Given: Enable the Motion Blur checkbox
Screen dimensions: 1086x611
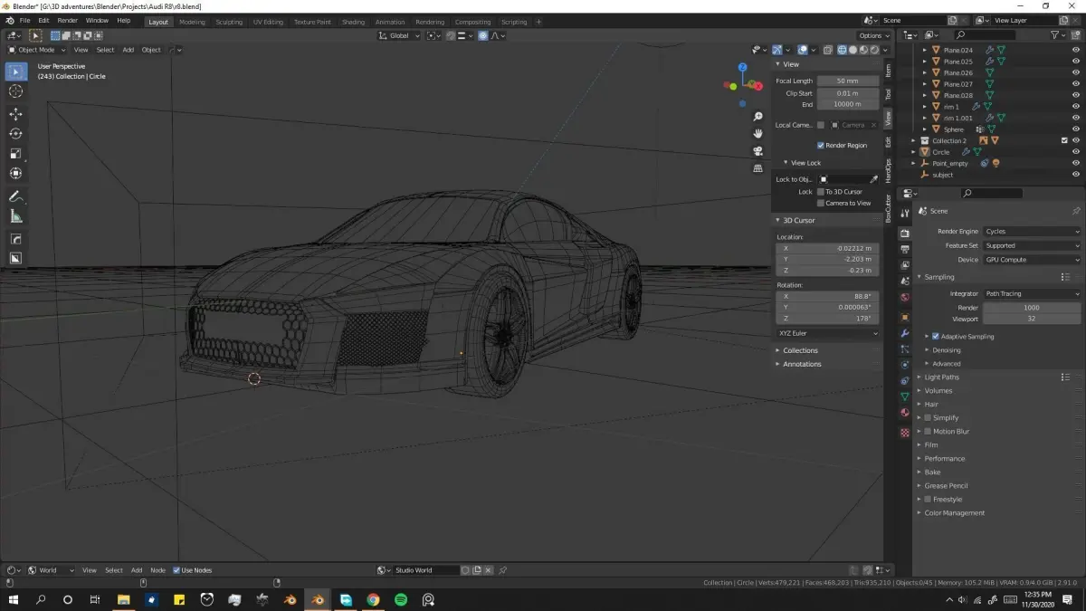Looking at the screenshot, I should [x=928, y=432].
